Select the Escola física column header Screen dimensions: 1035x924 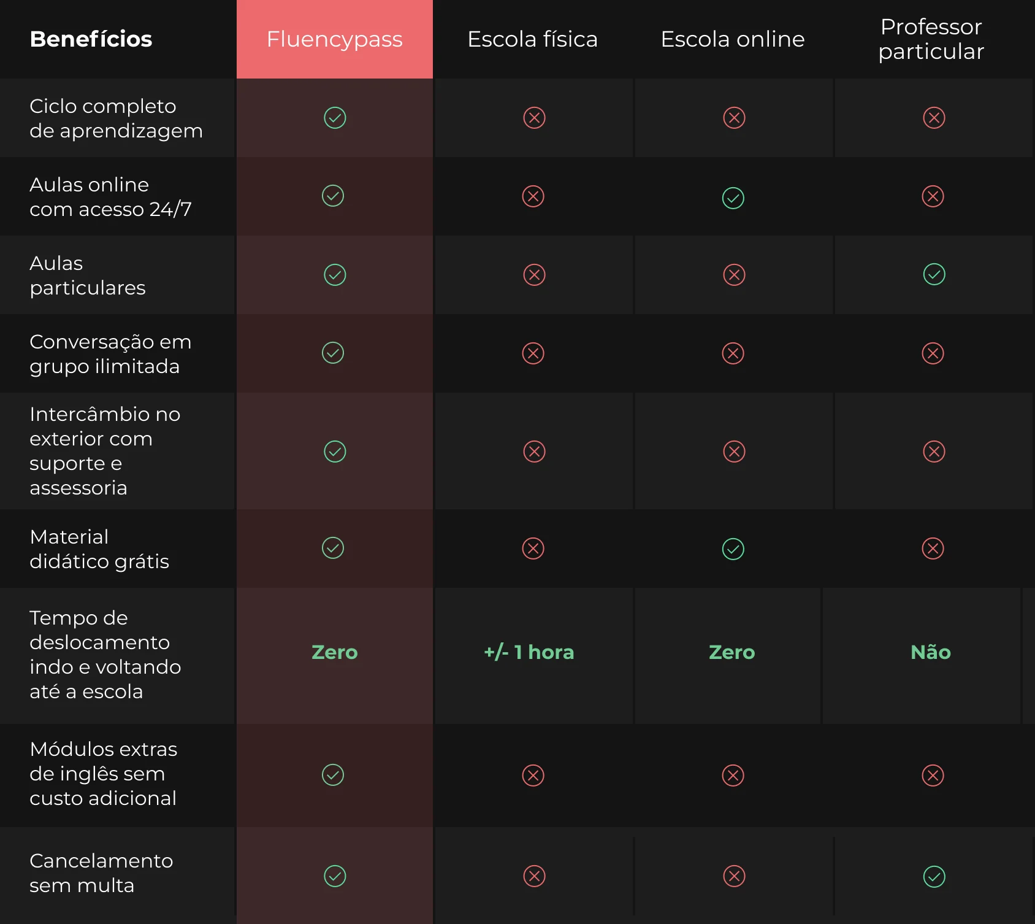[x=533, y=39]
